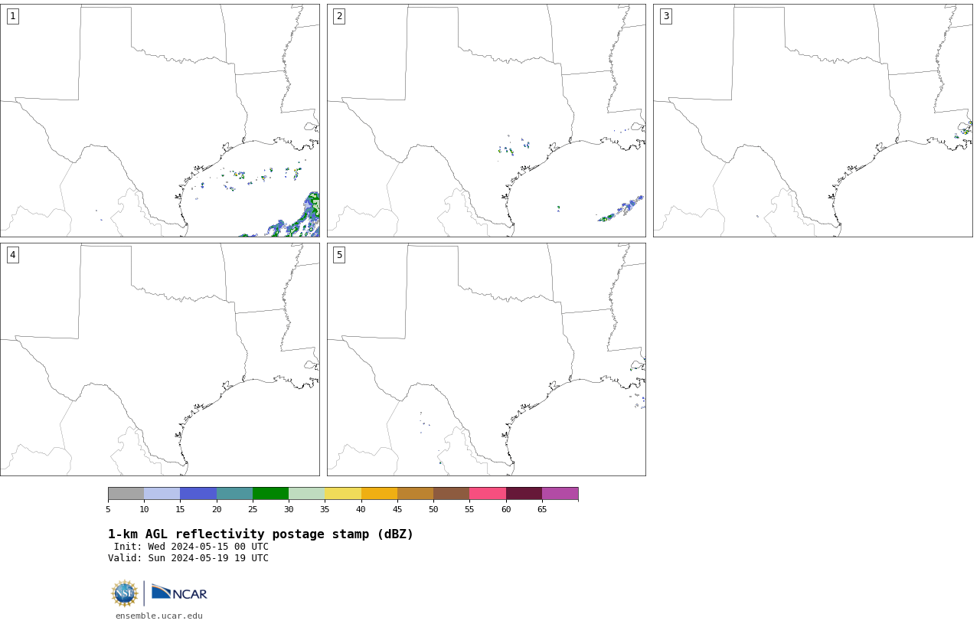980x624 pixels.
Task: Click the teal 20-25 dBZ swatch
Action: coord(234,493)
